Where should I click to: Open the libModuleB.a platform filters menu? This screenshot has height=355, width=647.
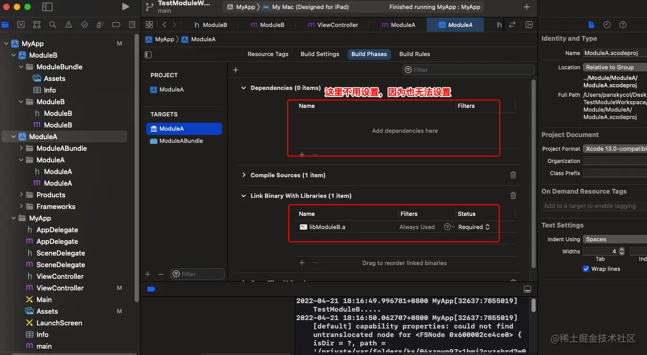(x=449, y=227)
